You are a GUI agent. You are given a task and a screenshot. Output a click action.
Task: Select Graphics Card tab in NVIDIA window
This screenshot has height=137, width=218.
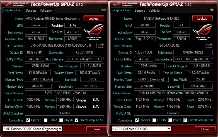click(122, 10)
